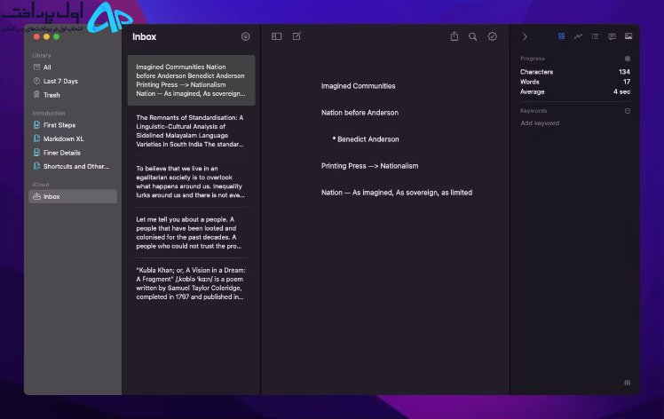Click the 'Printing Press —> Nationalism' line
Viewport: 664px width, 419px height.
pos(369,166)
